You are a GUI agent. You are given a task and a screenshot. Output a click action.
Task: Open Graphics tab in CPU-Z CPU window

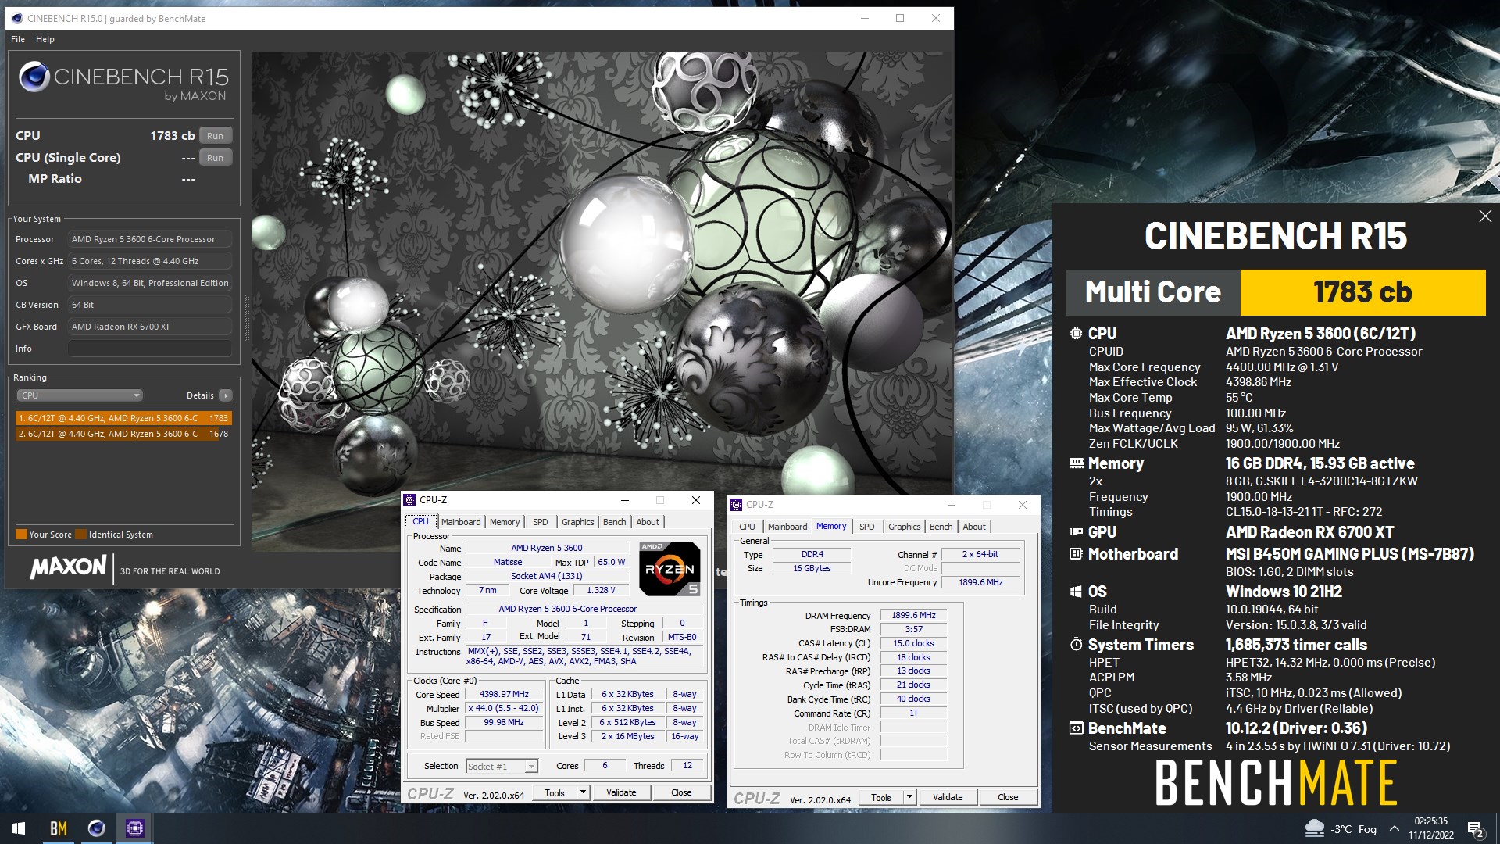[578, 522]
